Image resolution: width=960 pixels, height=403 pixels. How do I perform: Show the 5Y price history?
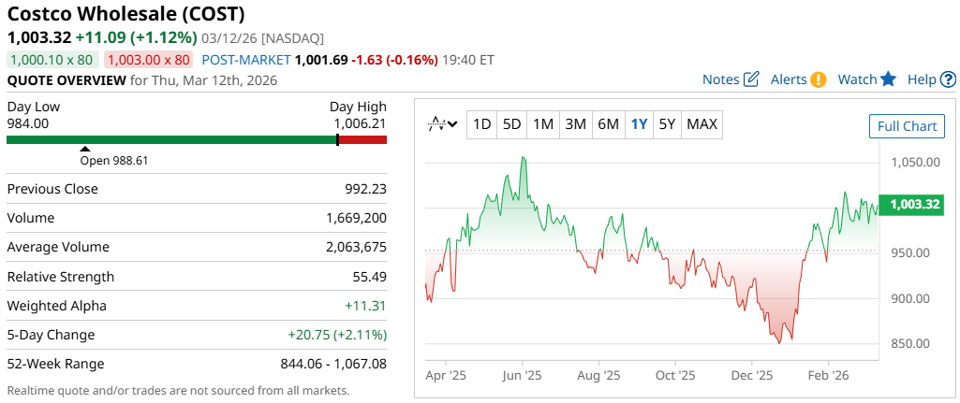[x=667, y=124]
